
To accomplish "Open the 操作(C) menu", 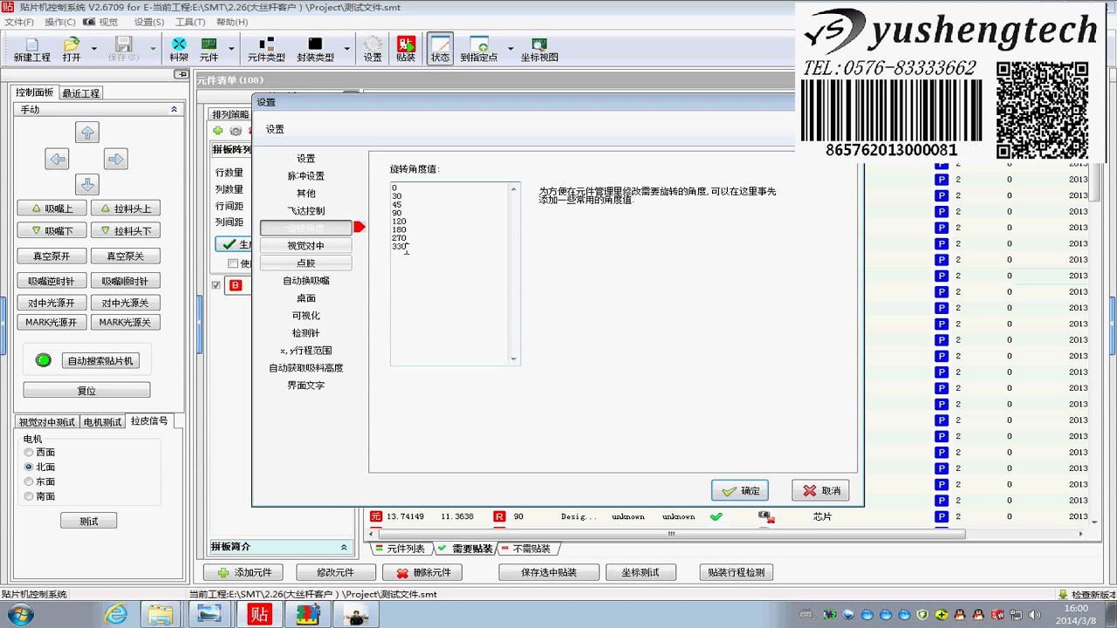I will click(x=60, y=22).
